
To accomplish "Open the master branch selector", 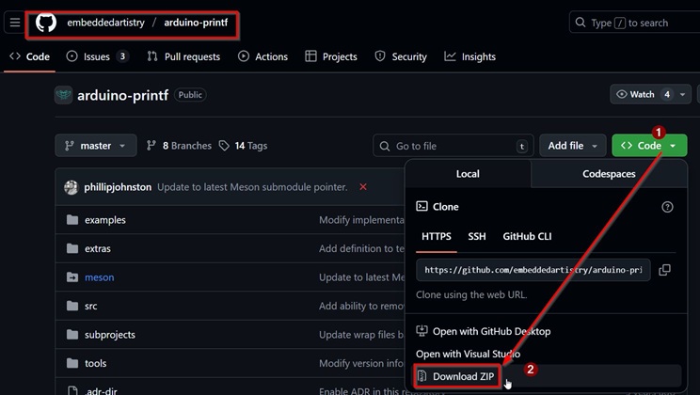I will click(x=96, y=146).
